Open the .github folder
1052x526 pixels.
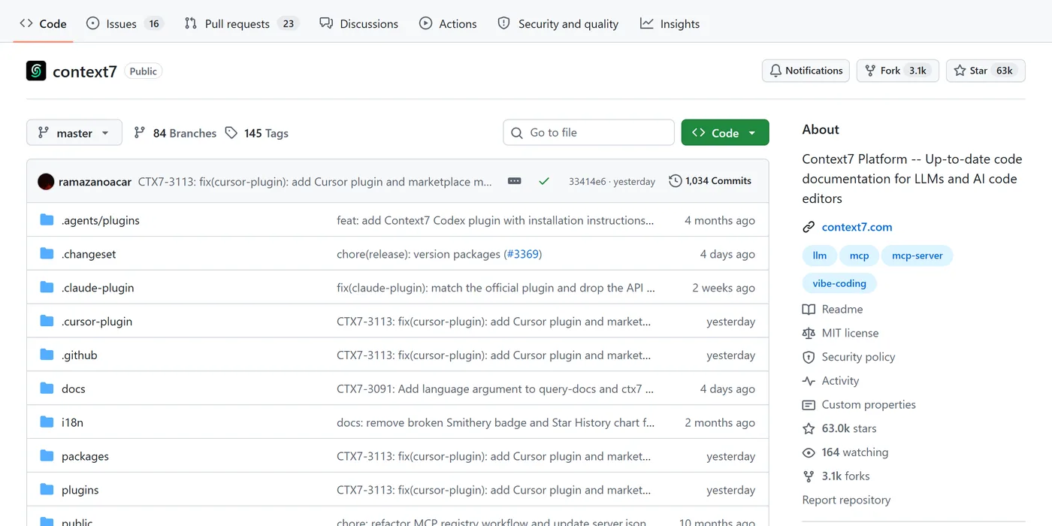point(80,355)
